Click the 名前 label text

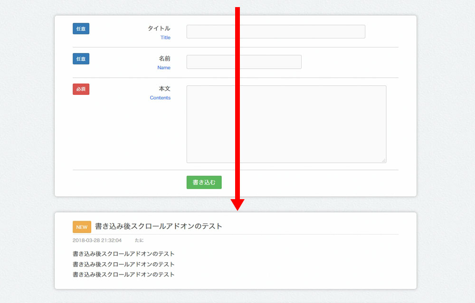[164, 58]
